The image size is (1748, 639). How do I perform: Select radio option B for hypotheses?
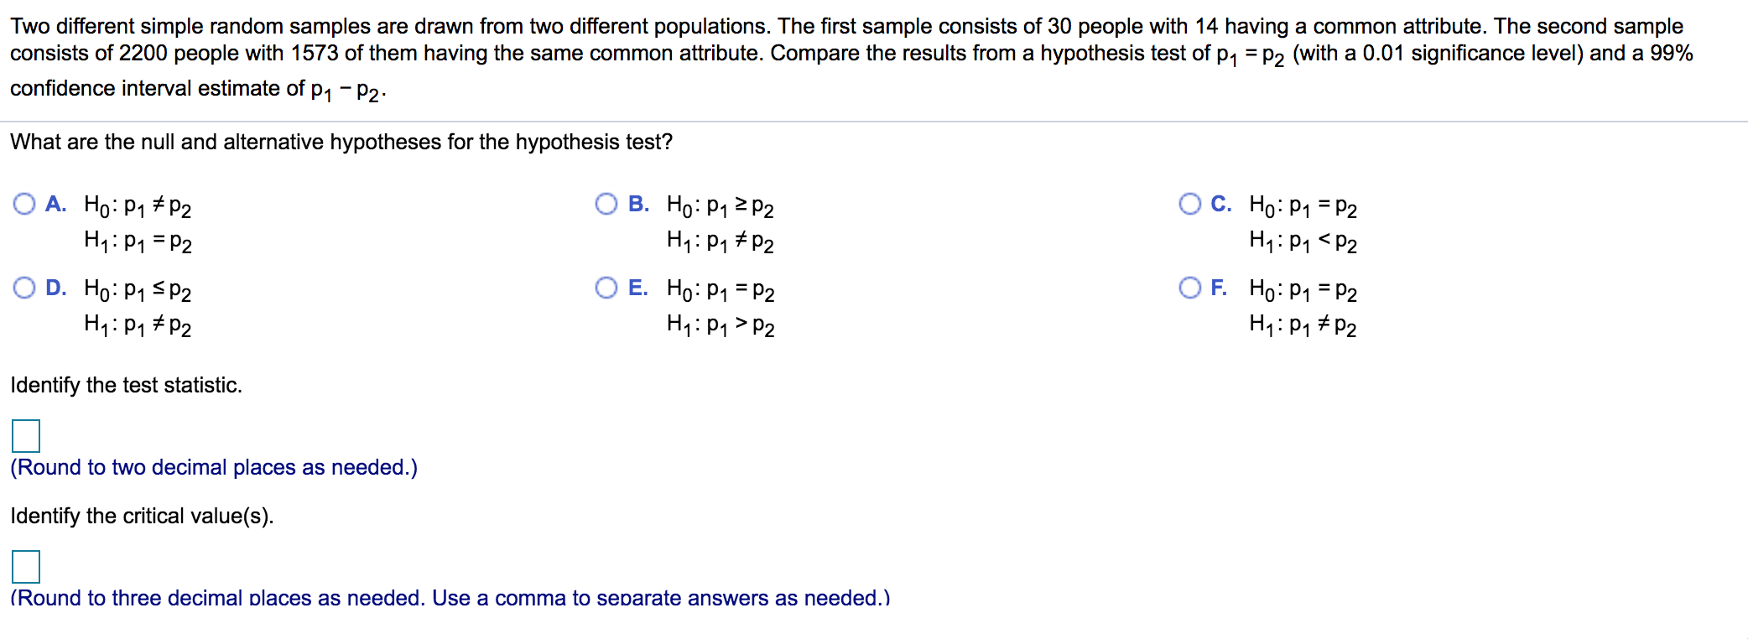pyautogui.click(x=606, y=204)
